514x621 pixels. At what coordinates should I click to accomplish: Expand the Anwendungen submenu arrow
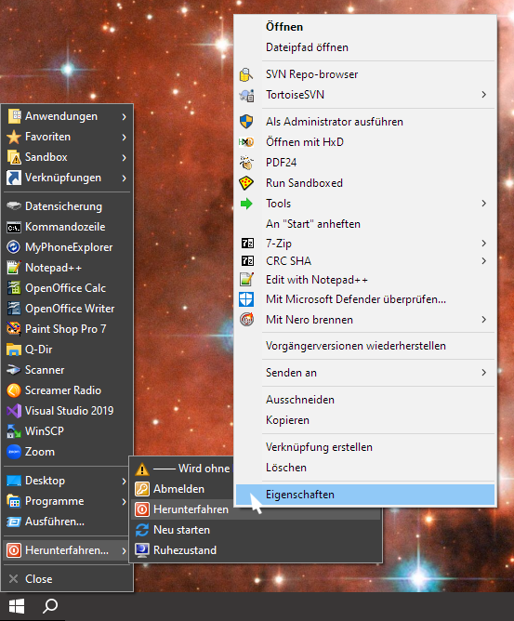click(124, 116)
